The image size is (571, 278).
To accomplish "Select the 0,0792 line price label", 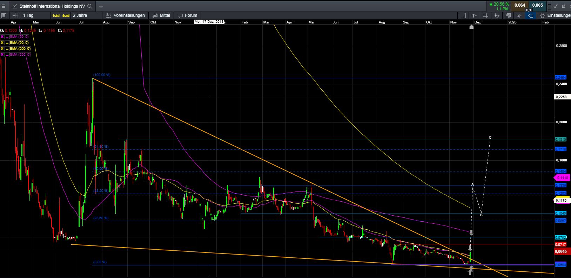I will (560, 237).
